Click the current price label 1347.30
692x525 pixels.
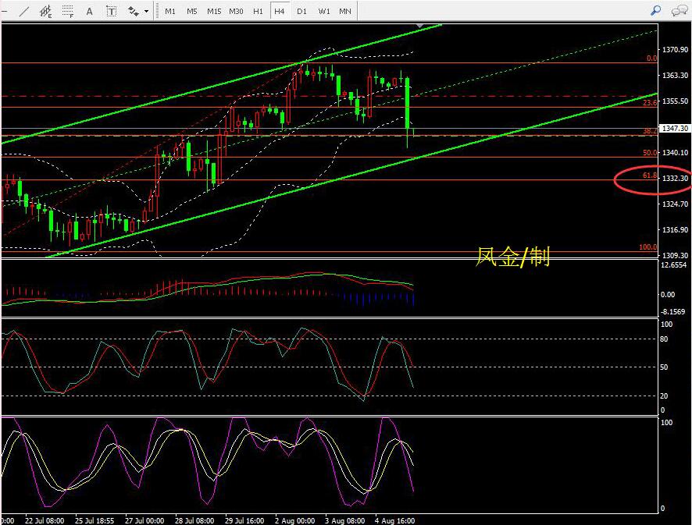[x=675, y=129]
